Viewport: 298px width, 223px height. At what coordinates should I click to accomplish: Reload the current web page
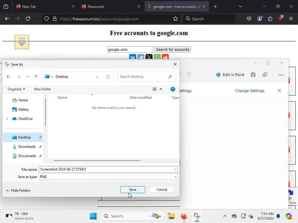[28, 19]
